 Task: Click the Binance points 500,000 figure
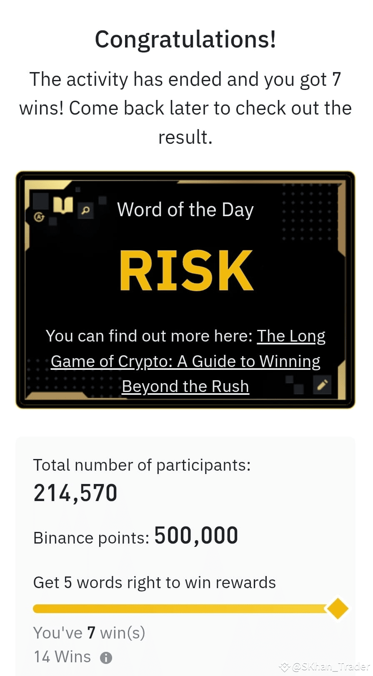pos(196,535)
